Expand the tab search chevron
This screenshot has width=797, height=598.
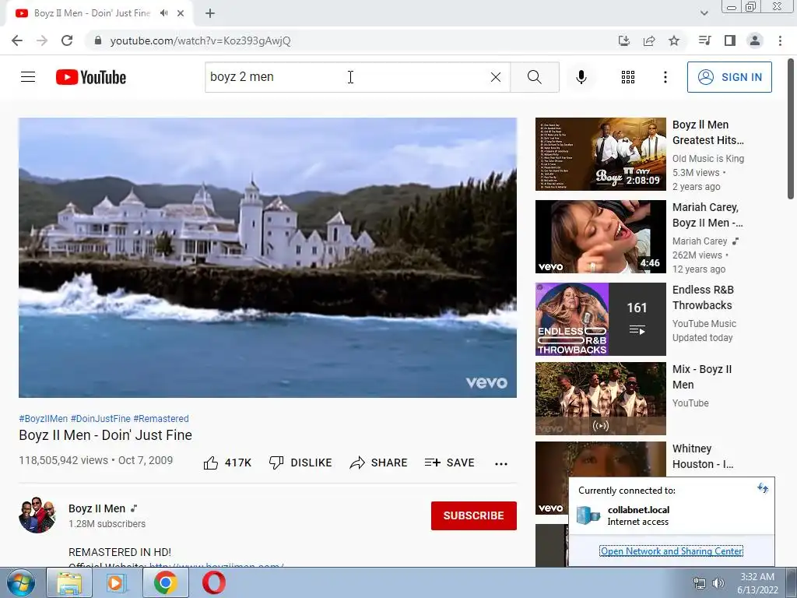click(x=704, y=13)
